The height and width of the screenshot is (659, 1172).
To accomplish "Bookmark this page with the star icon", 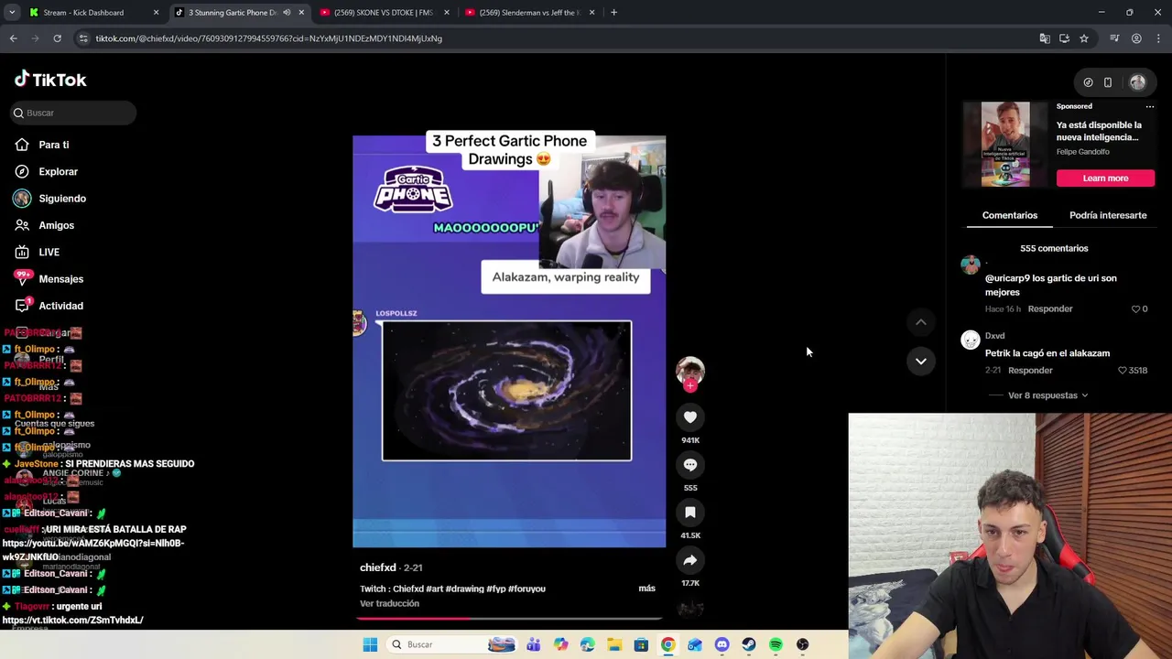I will tap(1084, 38).
